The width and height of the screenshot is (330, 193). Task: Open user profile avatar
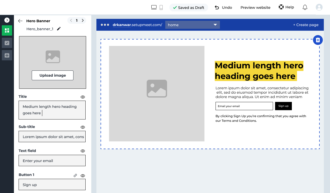tap(319, 7)
